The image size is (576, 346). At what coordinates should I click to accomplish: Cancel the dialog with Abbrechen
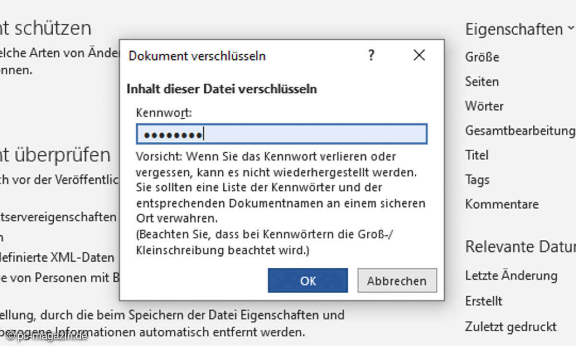click(x=397, y=281)
